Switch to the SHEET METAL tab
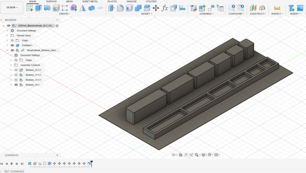The image size is (306, 173). (x=90, y=2)
